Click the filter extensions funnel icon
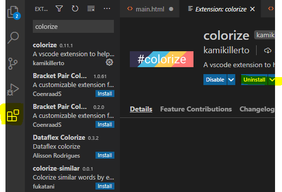This screenshot has width=282, height=192. (x=59, y=8)
